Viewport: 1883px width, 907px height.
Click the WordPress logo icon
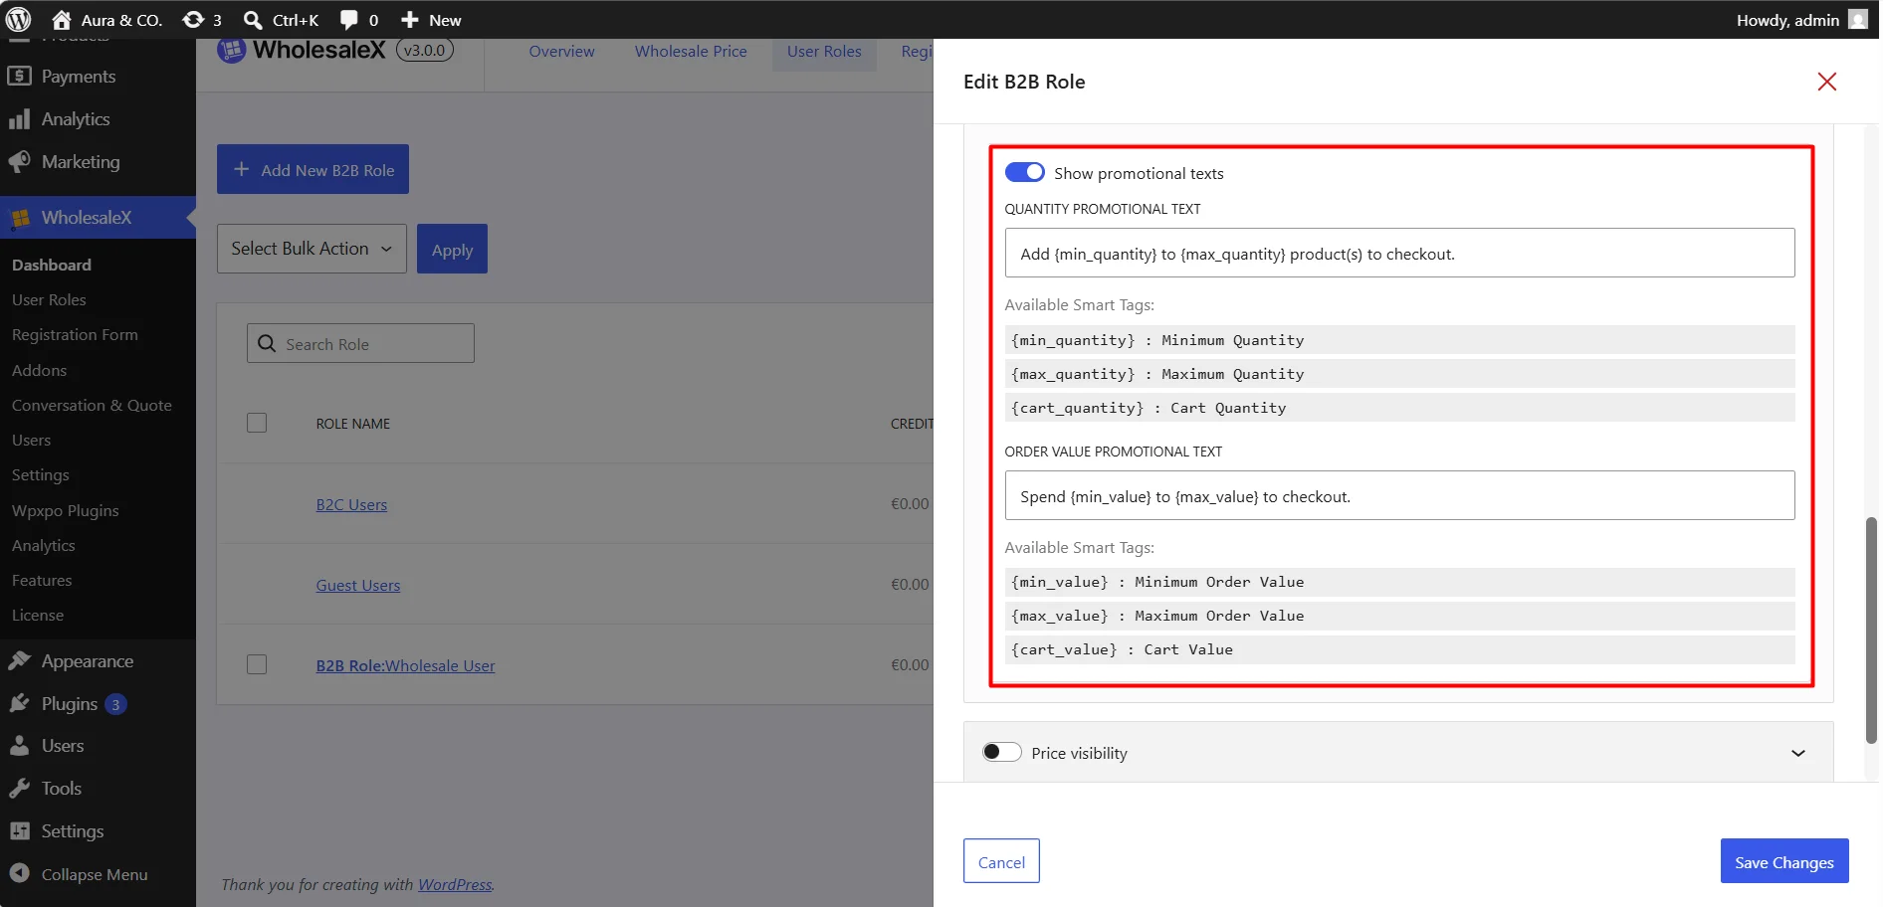click(x=19, y=19)
